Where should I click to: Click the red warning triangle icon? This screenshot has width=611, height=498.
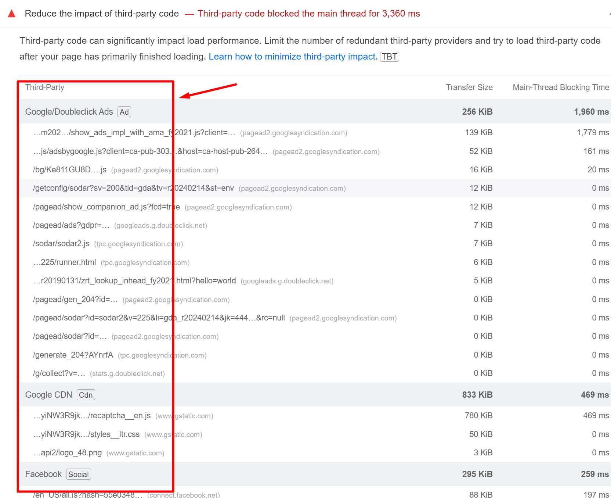[12, 14]
